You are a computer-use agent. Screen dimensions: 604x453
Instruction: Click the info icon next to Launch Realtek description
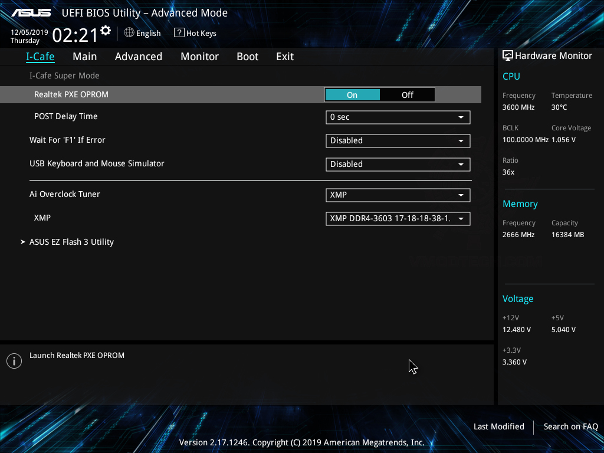[x=14, y=360]
